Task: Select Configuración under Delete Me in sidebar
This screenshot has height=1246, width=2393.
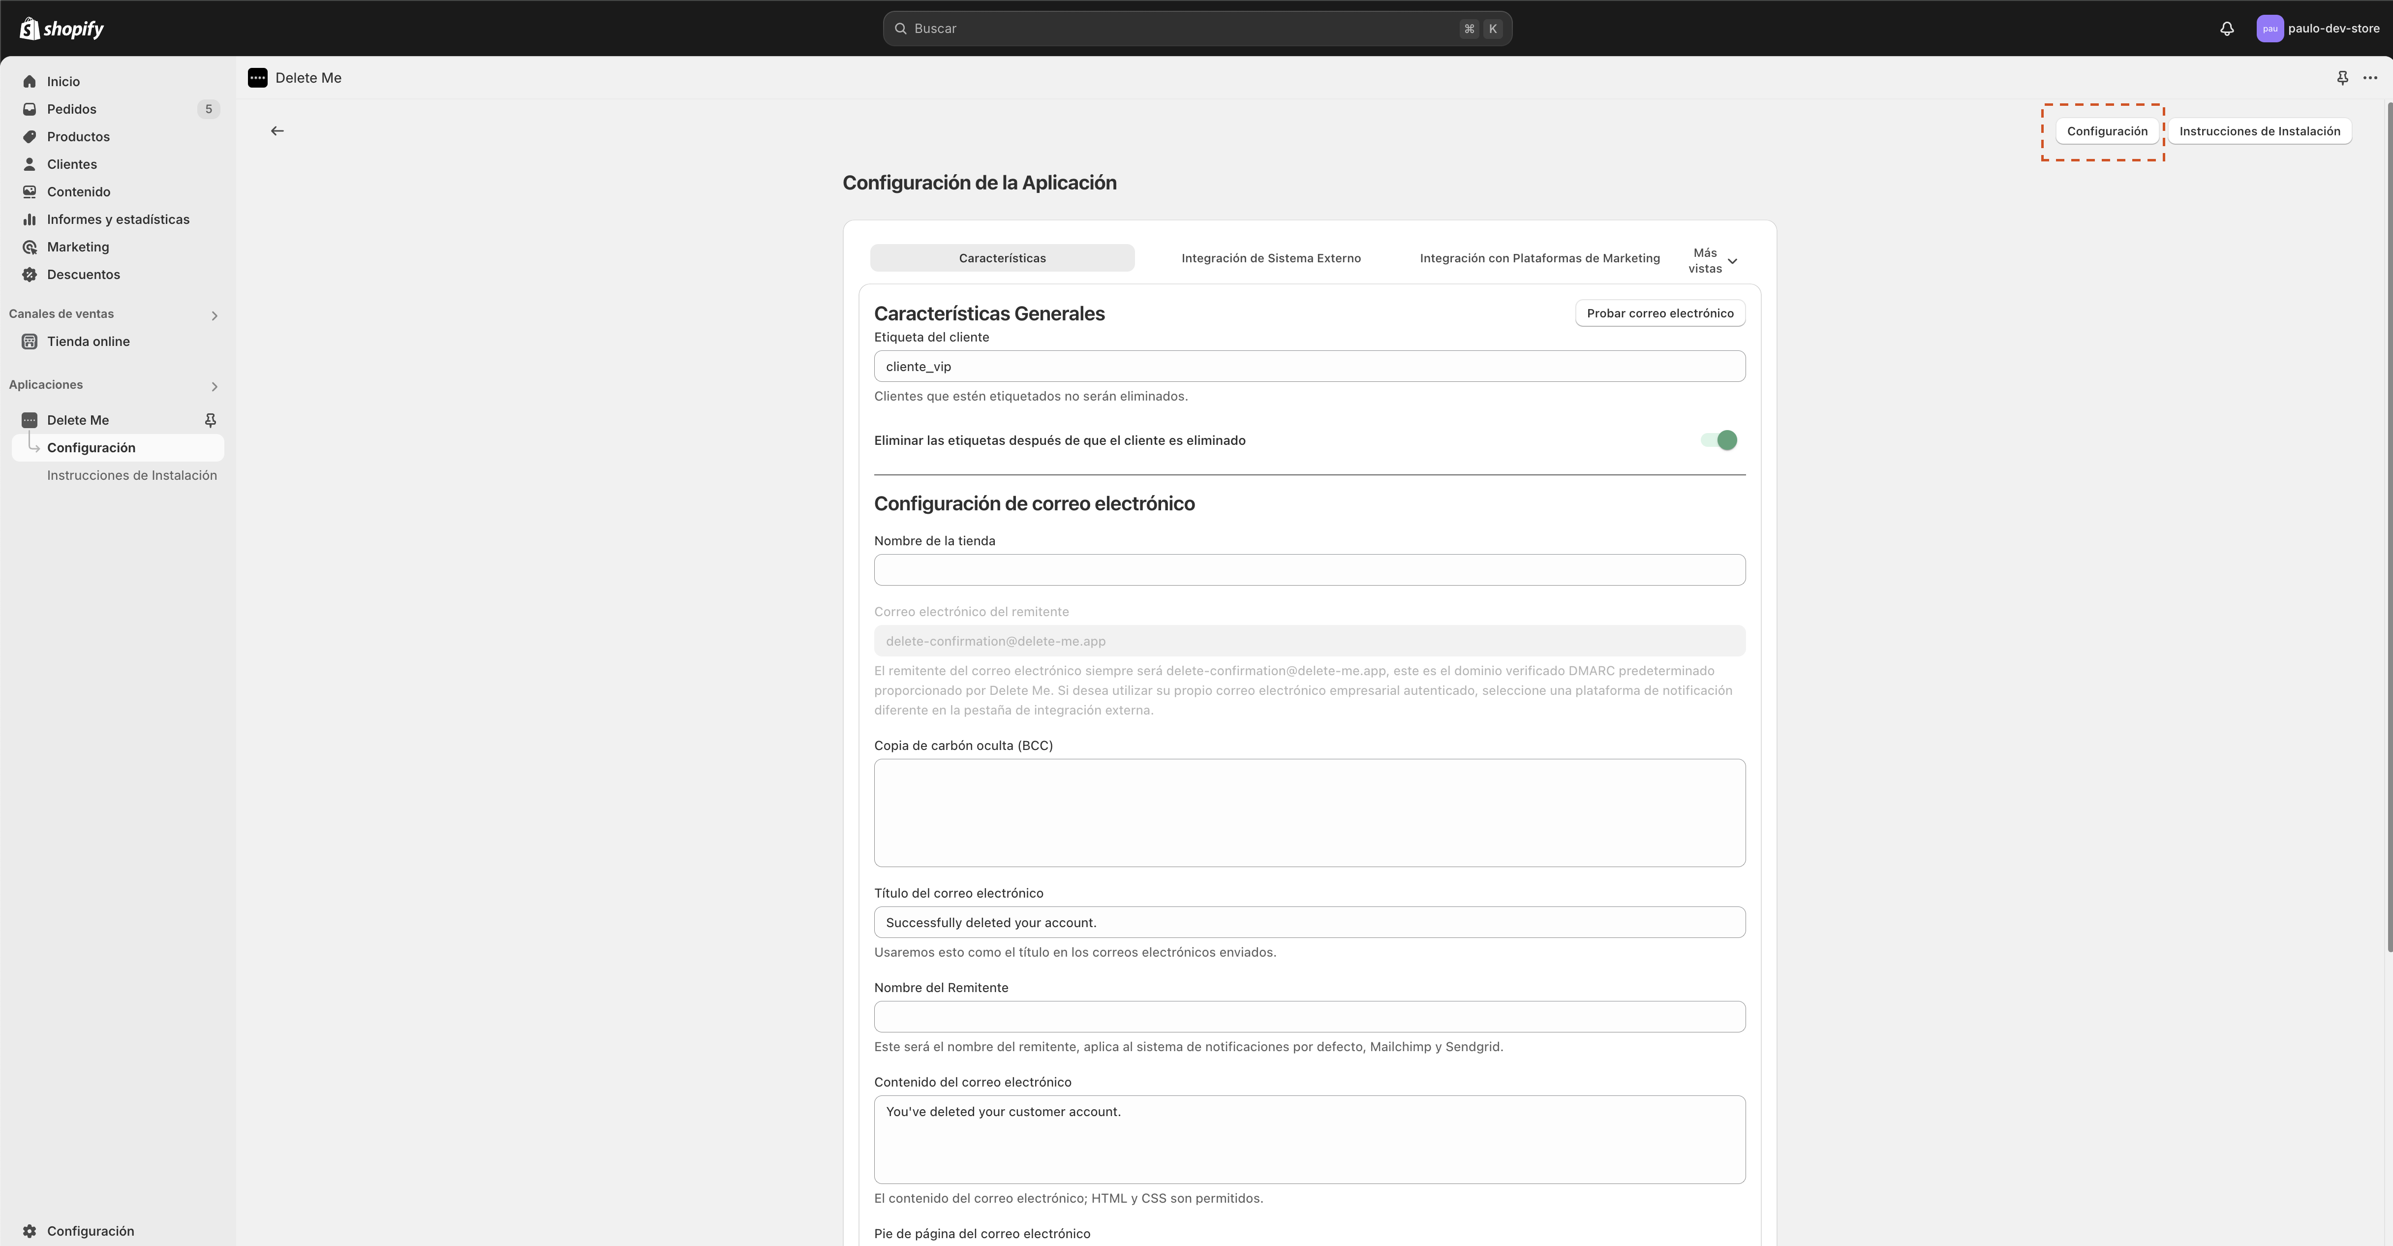Action: click(118, 448)
